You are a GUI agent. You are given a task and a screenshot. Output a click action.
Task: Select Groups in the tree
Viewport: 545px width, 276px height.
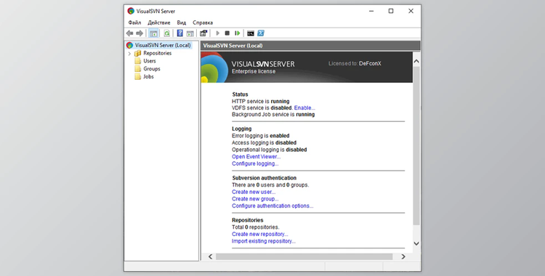coord(152,68)
